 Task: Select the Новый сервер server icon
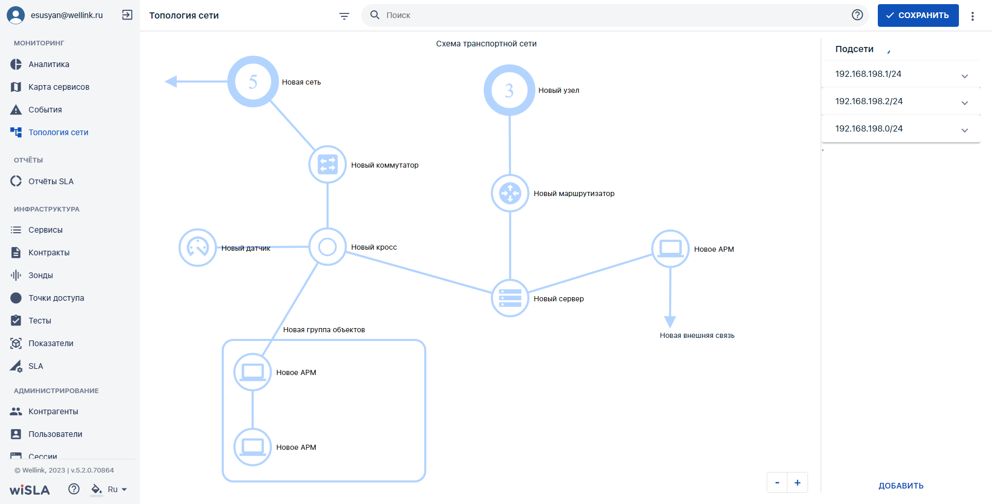click(510, 298)
